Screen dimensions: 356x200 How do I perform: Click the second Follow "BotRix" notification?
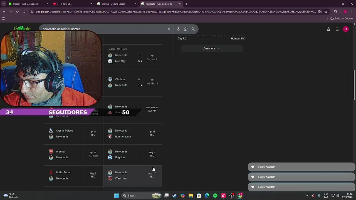[x=301, y=177]
